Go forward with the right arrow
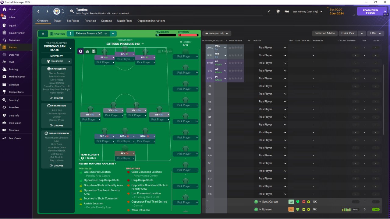 (x=47, y=12)
